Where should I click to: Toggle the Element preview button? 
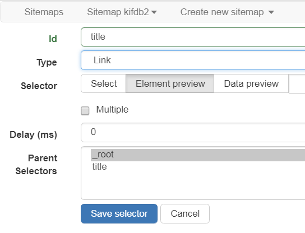coord(170,83)
